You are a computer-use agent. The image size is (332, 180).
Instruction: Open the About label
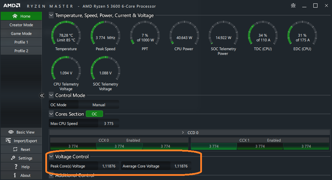click(25, 175)
